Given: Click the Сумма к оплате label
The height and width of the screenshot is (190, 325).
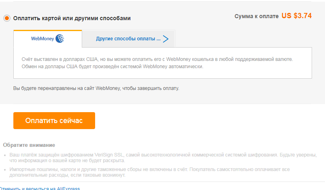Looking at the screenshot, I should [256, 16].
